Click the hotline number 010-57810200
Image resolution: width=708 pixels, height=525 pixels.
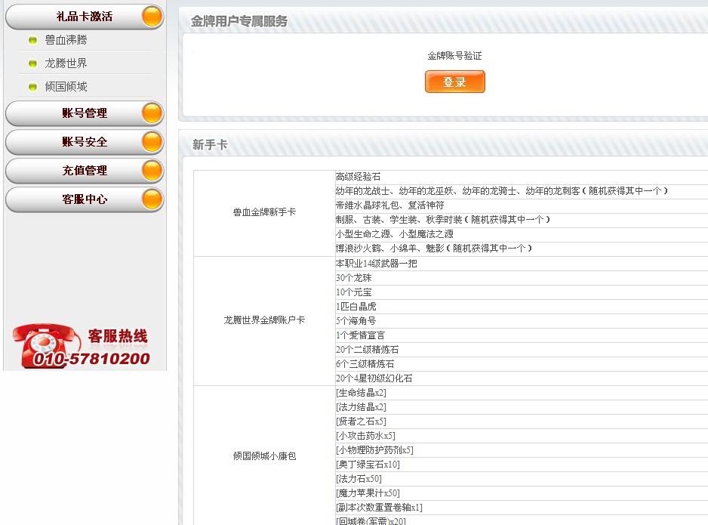(x=91, y=360)
